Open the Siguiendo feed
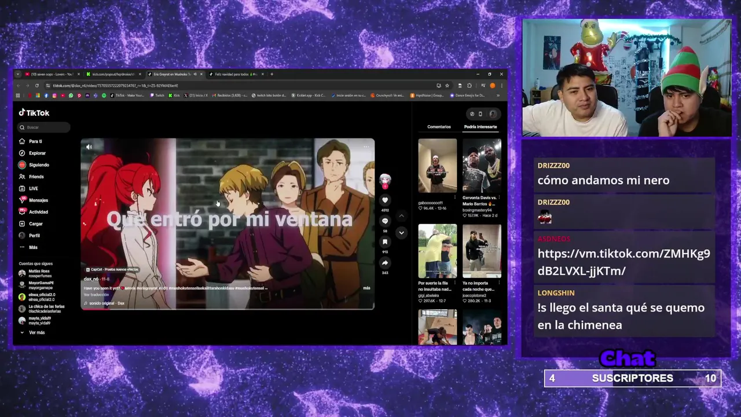 pos(35,165)
